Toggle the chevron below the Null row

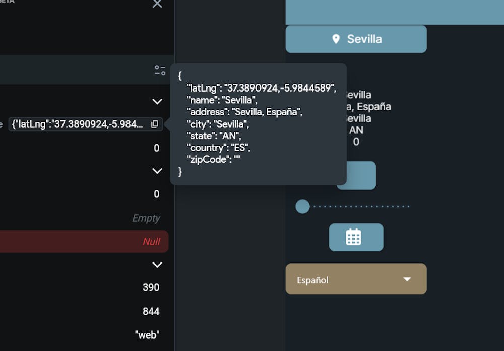[x=157, y=265]
